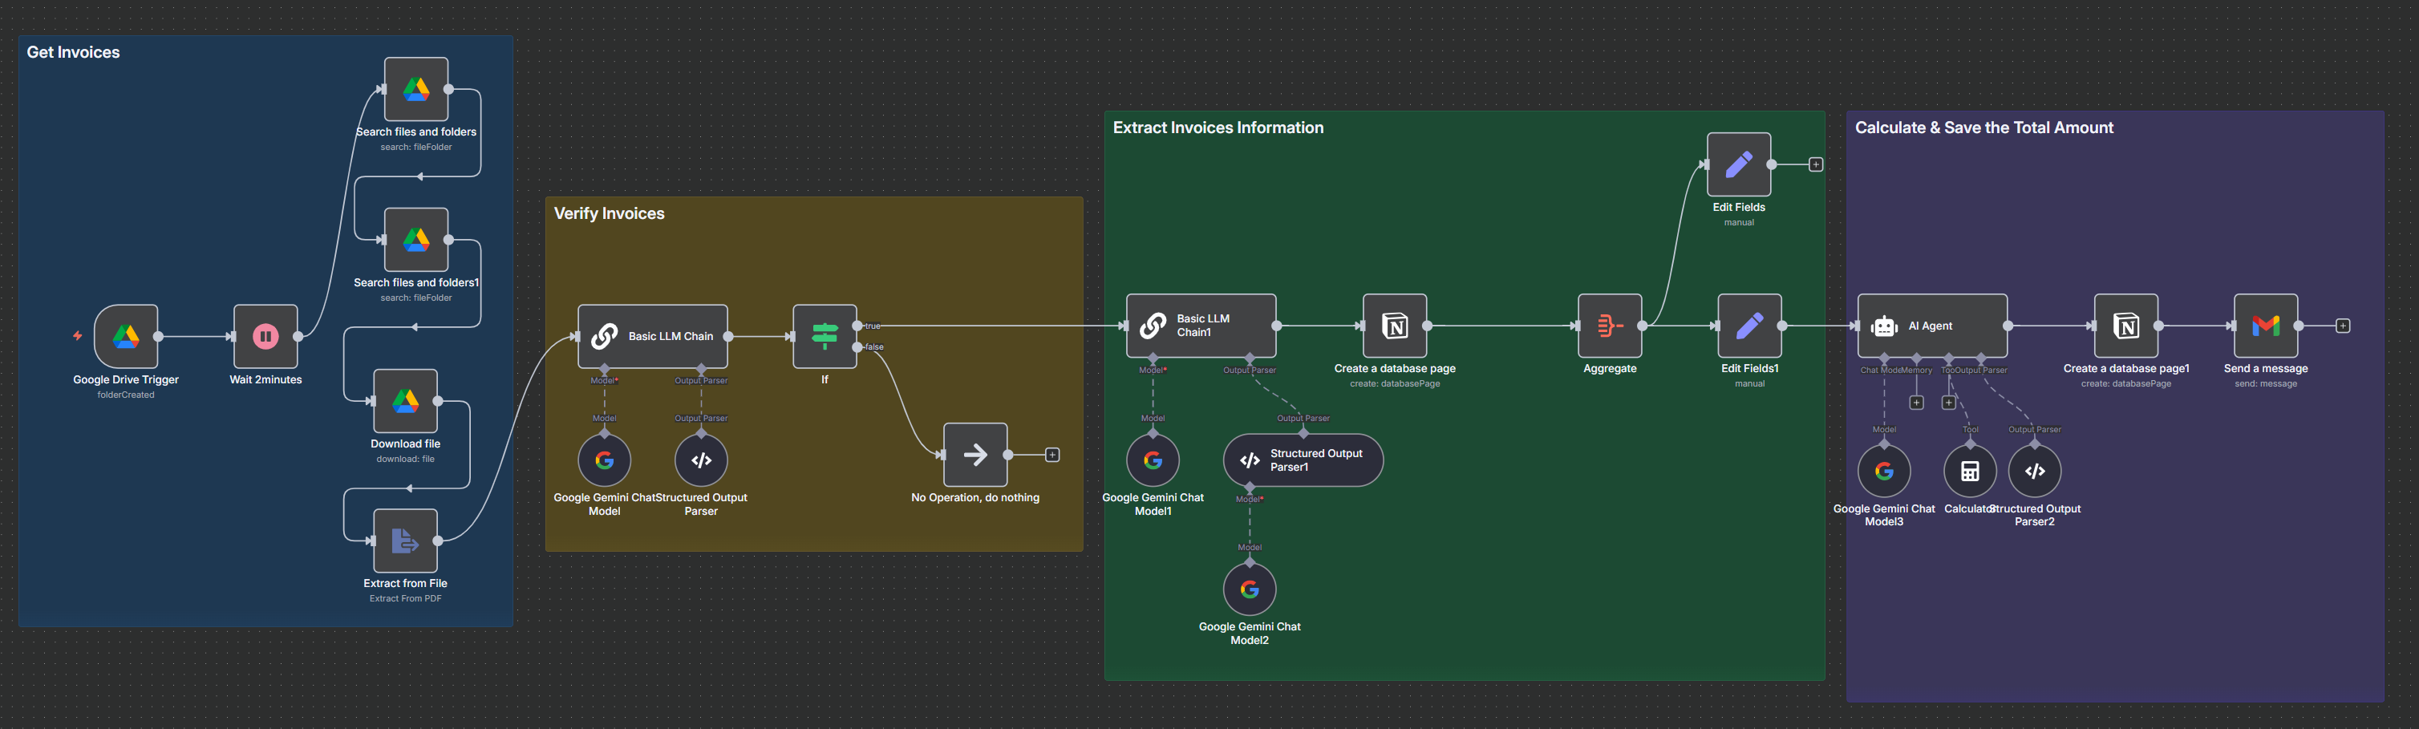Viewport: 2419px width, 729px height.
Task: Add node after top Edit Fields output
Action: pos(1816,164)
